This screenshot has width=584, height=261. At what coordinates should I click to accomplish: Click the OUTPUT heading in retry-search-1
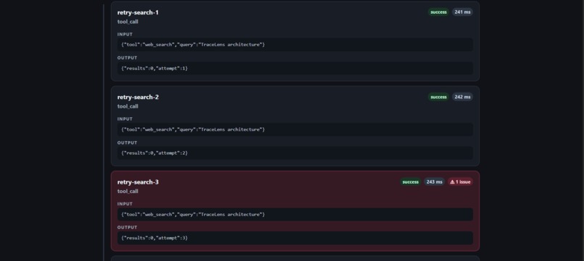(127, 58)
